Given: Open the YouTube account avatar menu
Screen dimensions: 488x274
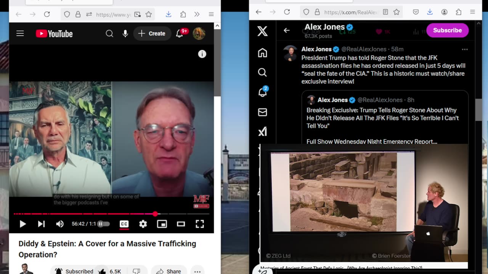Looking at the screenshot, I should [199, 33].
